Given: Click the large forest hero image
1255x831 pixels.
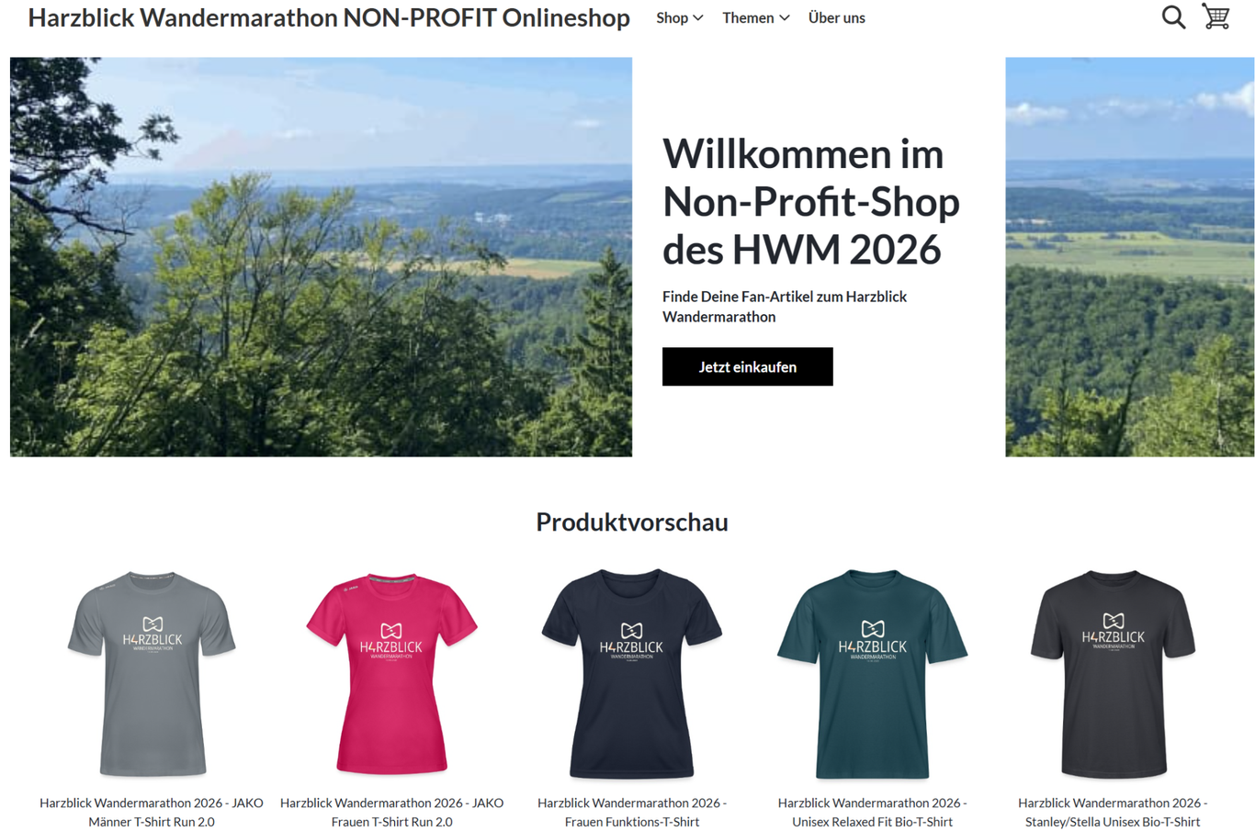Looking at the screenshot, I should [321, 257].
